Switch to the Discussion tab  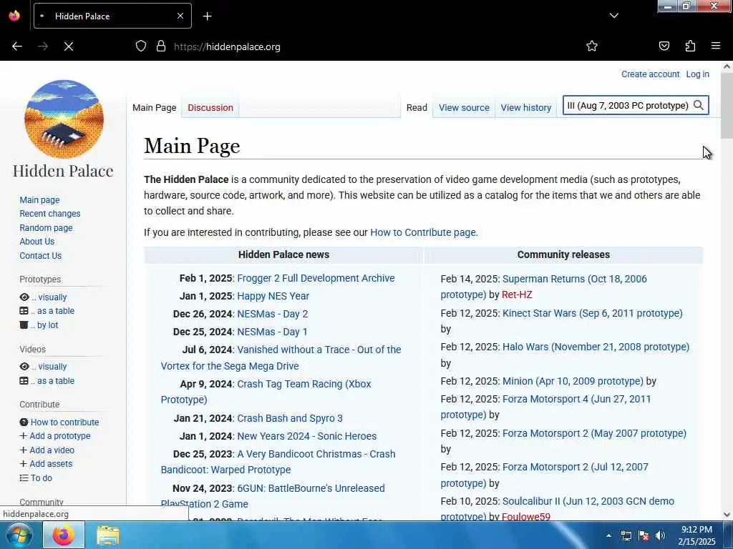pos(210,108)
